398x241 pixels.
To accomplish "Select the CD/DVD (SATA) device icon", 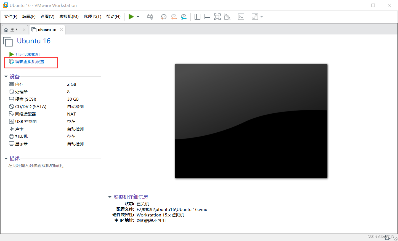I will tap(11, 106).
